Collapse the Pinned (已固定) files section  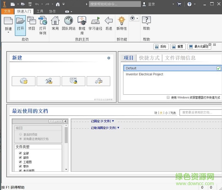pos(113,121)
